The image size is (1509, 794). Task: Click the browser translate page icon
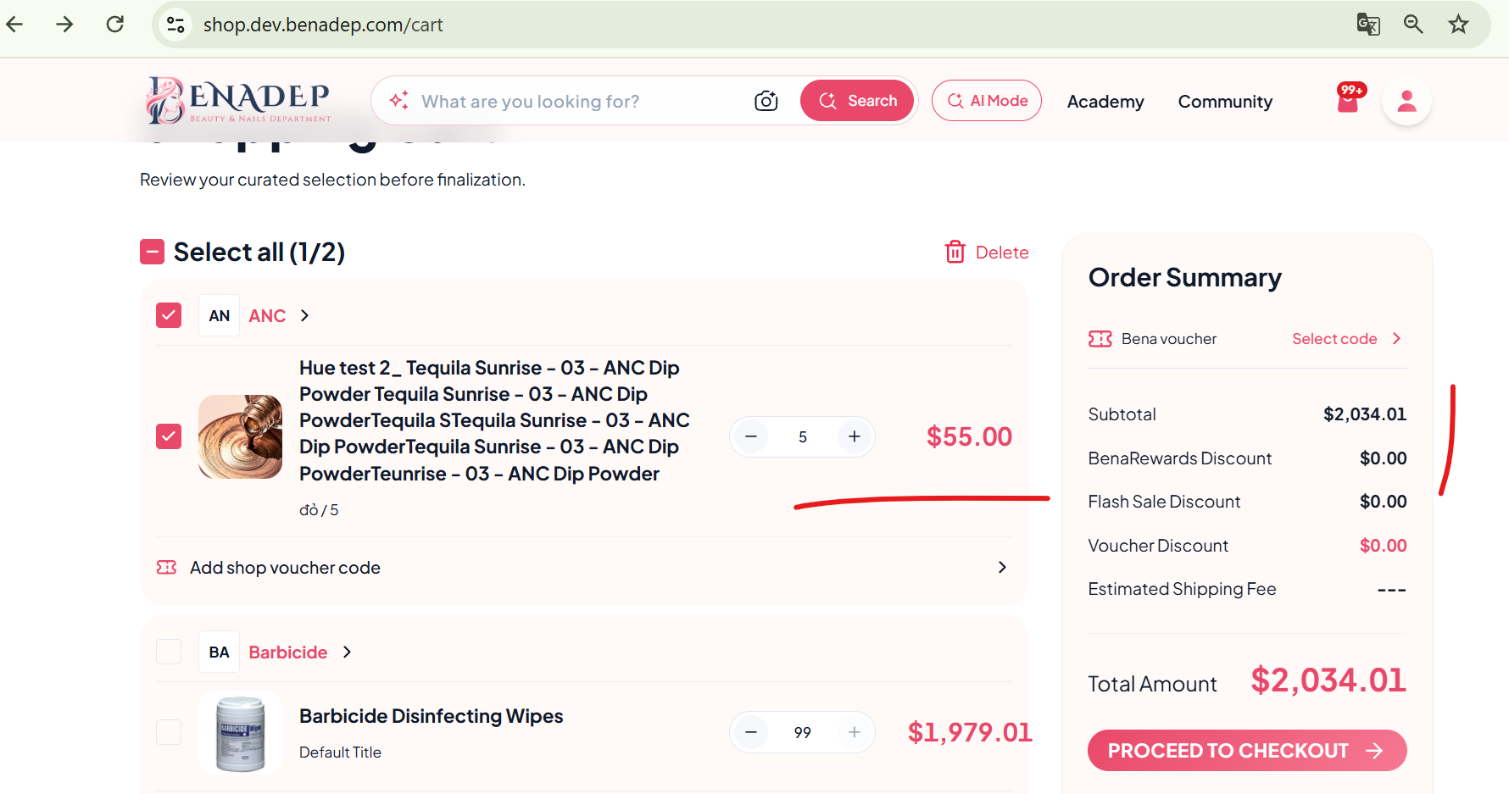pos(1368,24)
